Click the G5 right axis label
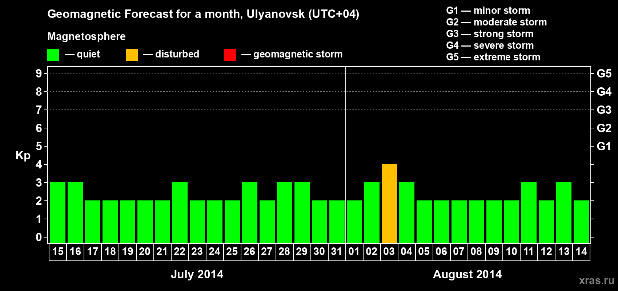The width and height of the screenshot is (618, 291). pos(604,73)
